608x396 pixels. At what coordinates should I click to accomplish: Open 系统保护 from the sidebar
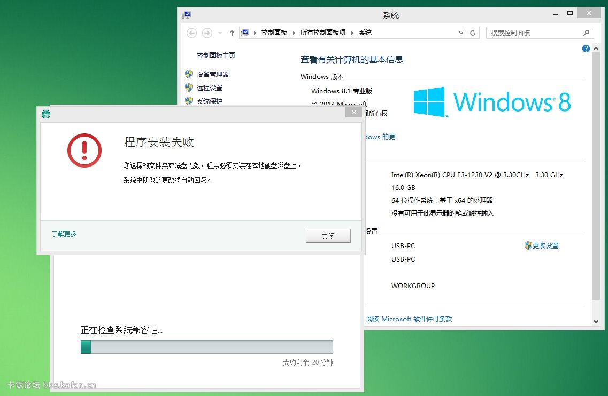[210, 101]
